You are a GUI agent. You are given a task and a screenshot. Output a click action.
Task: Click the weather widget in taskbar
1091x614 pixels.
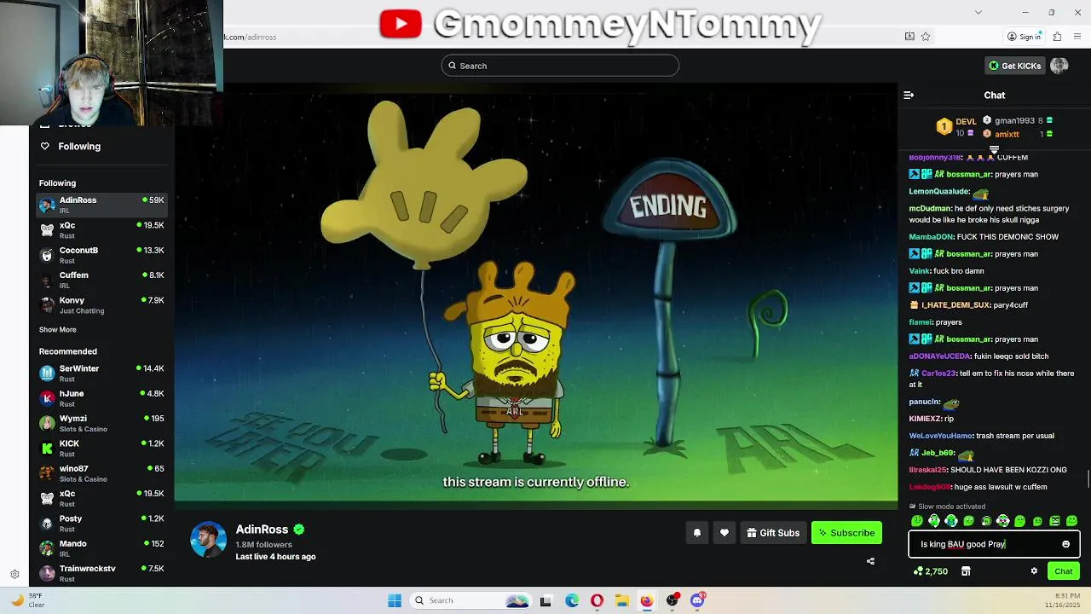[x=29, y=600]
